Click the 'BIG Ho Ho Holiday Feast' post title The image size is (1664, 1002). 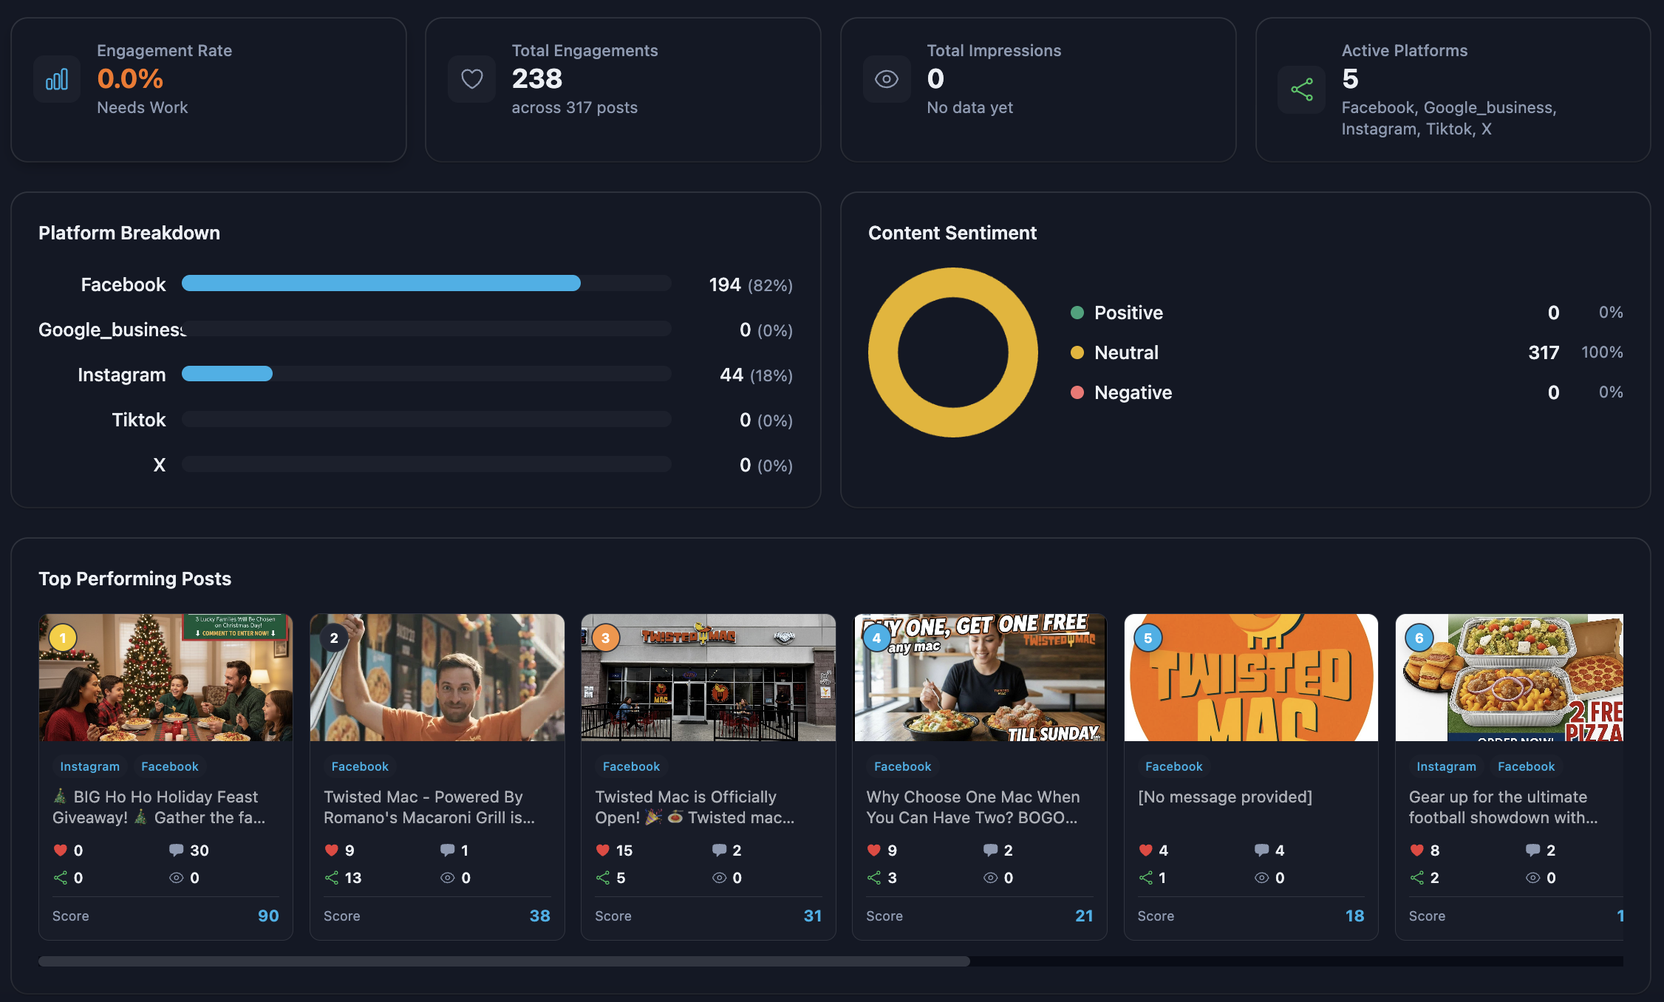pyautogui.click(x=159, y=807)
